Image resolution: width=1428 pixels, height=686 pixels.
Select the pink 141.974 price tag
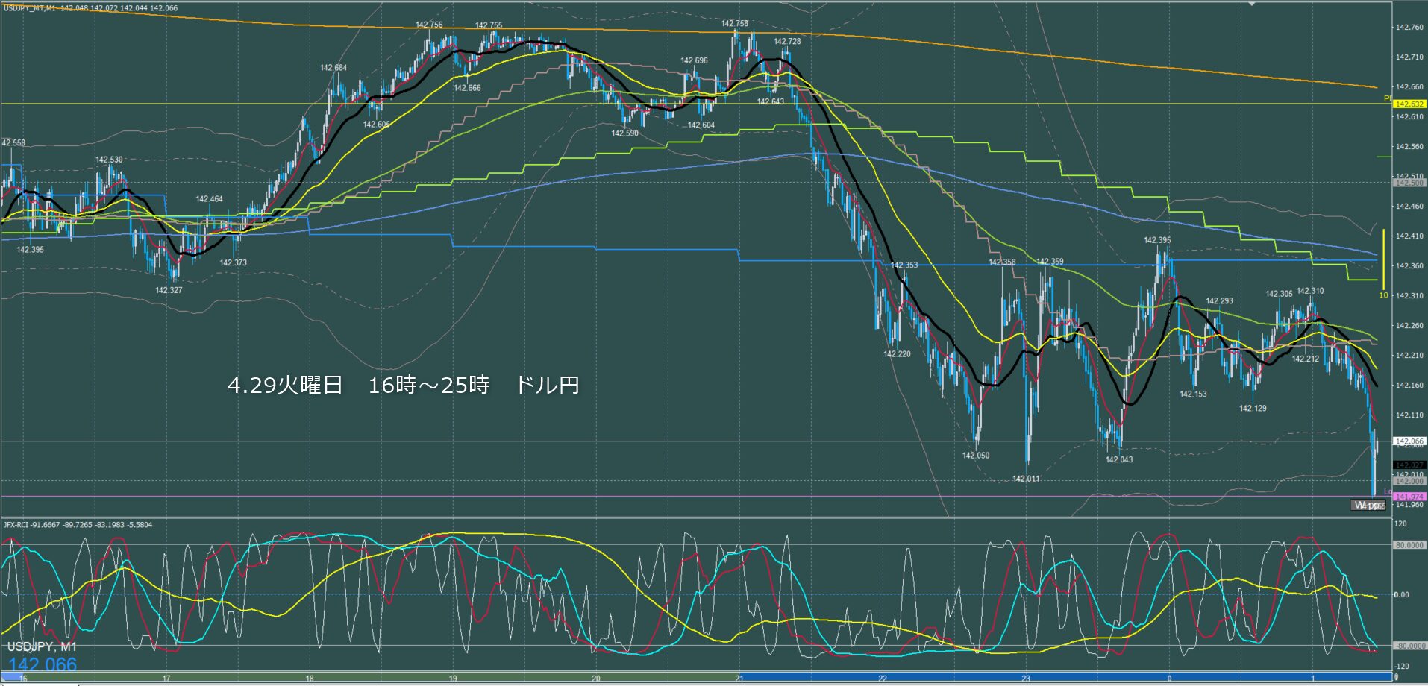pos(1409,497)
